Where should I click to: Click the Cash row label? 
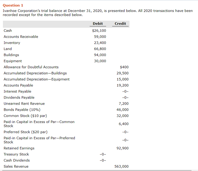click(x=8, y=30)
